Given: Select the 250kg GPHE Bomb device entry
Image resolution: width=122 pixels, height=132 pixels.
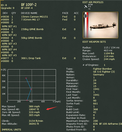Looking at the screenshot, I should point(32,29).
